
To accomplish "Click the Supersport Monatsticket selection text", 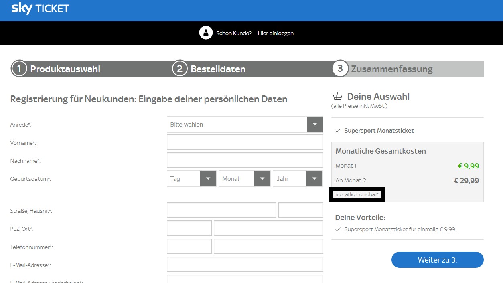I will coord(379,131).
